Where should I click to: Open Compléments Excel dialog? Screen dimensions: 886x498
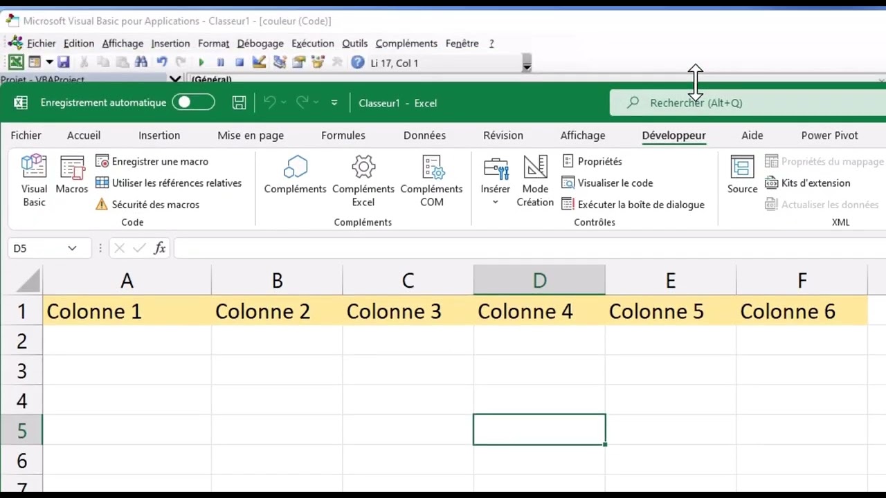coord(363,181)
